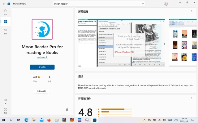Click the 4.8 average rating

[x=37, y=77]
